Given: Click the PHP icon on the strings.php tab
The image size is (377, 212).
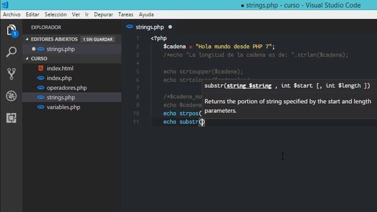Looking at the screenshot, I should pos(130,26).
